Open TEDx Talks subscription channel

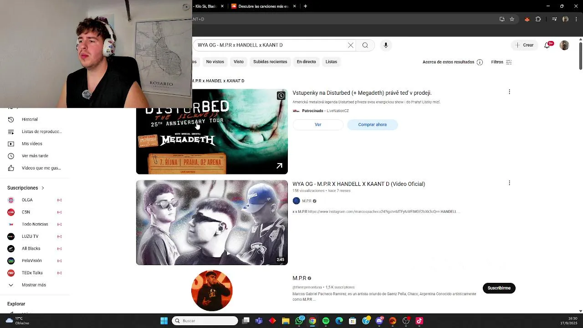[x=35, y=273]
